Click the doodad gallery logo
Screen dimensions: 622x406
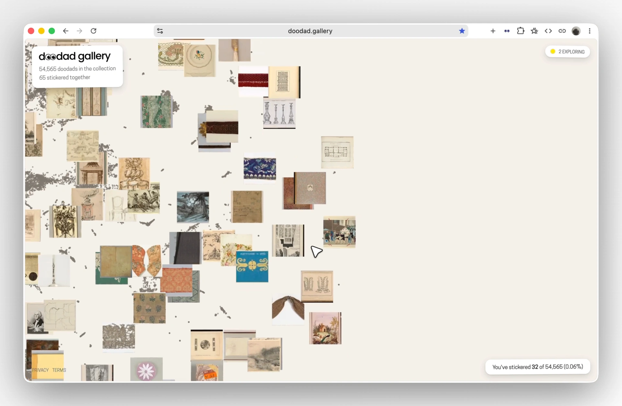click(x=75, y=56)
